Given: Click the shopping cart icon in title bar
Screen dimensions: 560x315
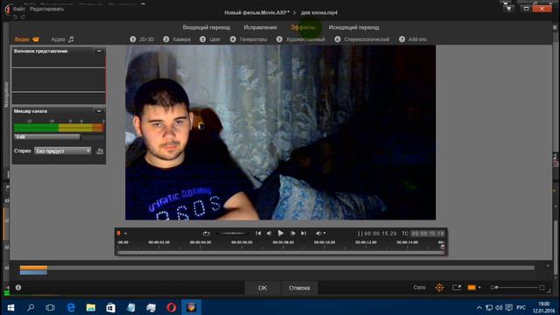Looking at the screenshot, I should click(508, 9).
